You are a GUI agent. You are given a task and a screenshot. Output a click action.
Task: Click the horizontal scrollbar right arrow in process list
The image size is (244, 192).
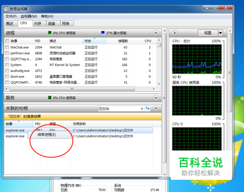[x=154, y=89]
